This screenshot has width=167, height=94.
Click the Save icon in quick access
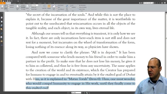point(5,1)
